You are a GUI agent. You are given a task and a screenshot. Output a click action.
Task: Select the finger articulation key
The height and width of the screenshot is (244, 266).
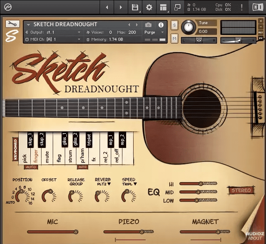tap(36, 156)
